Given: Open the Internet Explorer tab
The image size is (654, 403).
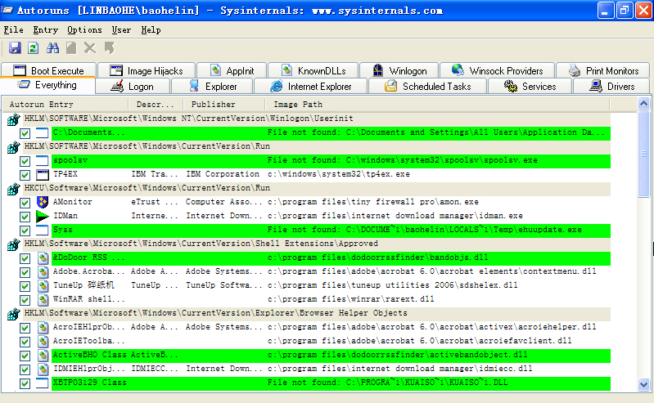Looking at the screenshot, I should pos(311,87).
